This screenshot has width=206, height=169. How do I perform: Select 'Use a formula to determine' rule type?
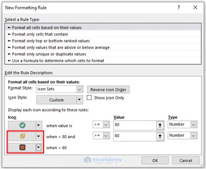tap(103, 61)
